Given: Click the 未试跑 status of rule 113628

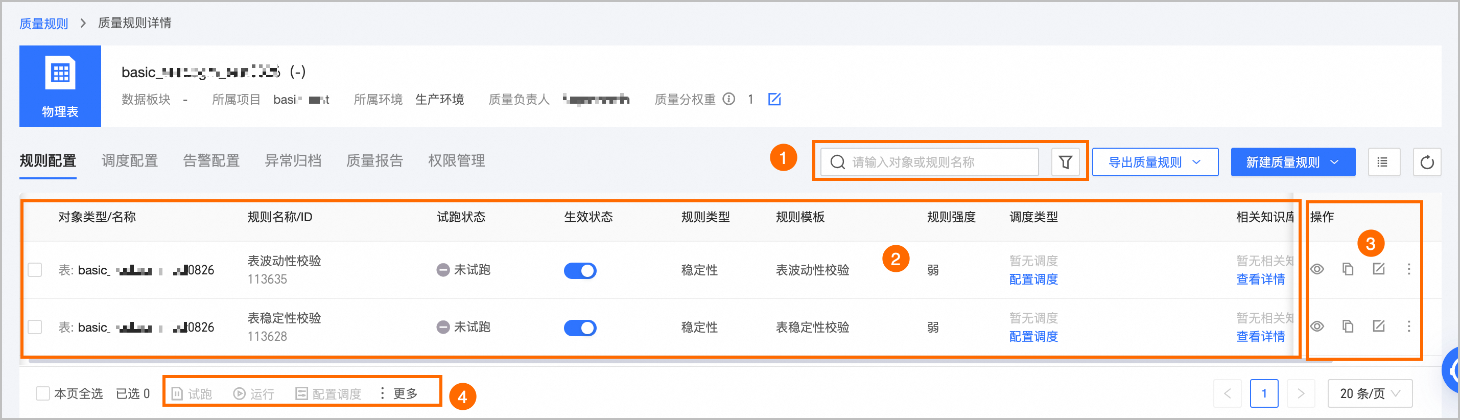Looking at the screenshot, I should (x=463, y=327).
